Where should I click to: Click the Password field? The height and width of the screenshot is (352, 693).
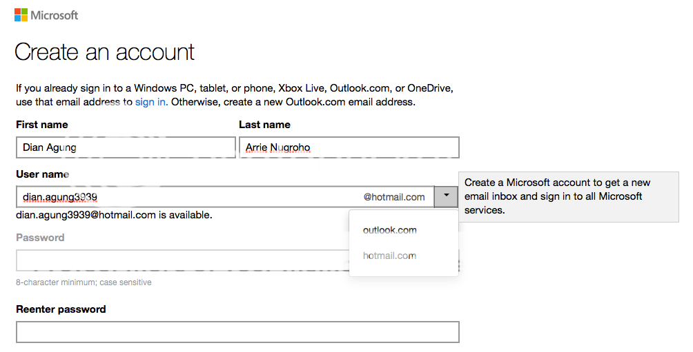[x=182, y=260]
